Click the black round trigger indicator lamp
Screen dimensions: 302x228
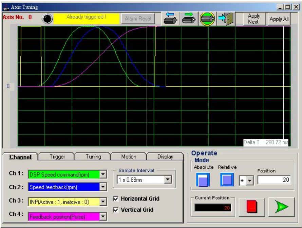[47, 19]
